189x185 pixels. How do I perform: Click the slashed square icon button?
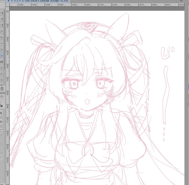coord(1,122)
